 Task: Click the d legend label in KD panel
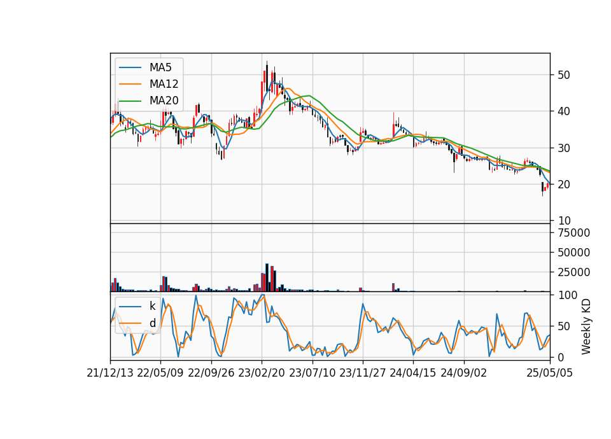click(x=152, y=323)
